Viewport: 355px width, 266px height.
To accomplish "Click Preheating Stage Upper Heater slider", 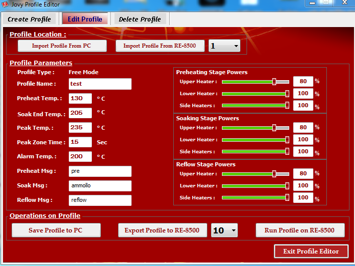I will click(x=255, y=82).
